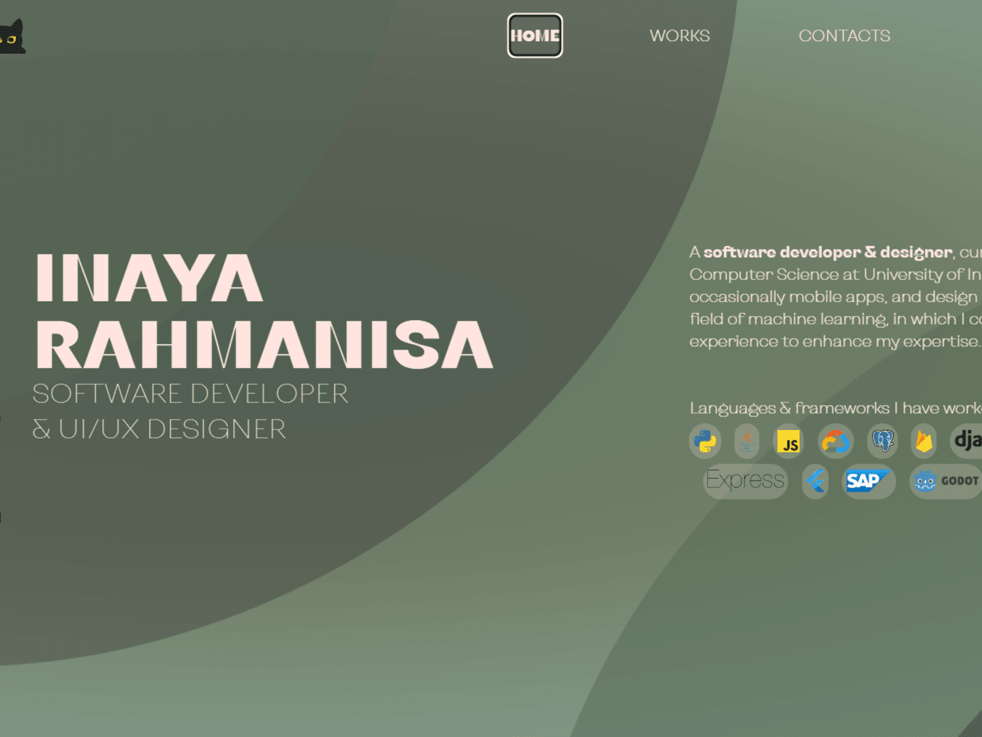
Task: Click the Python logo icon
Action: [x=705, y=440]
